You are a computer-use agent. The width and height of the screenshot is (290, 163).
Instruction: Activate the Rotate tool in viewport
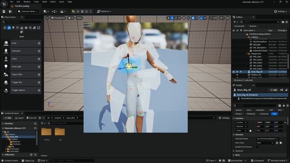[x=176, y=18]
